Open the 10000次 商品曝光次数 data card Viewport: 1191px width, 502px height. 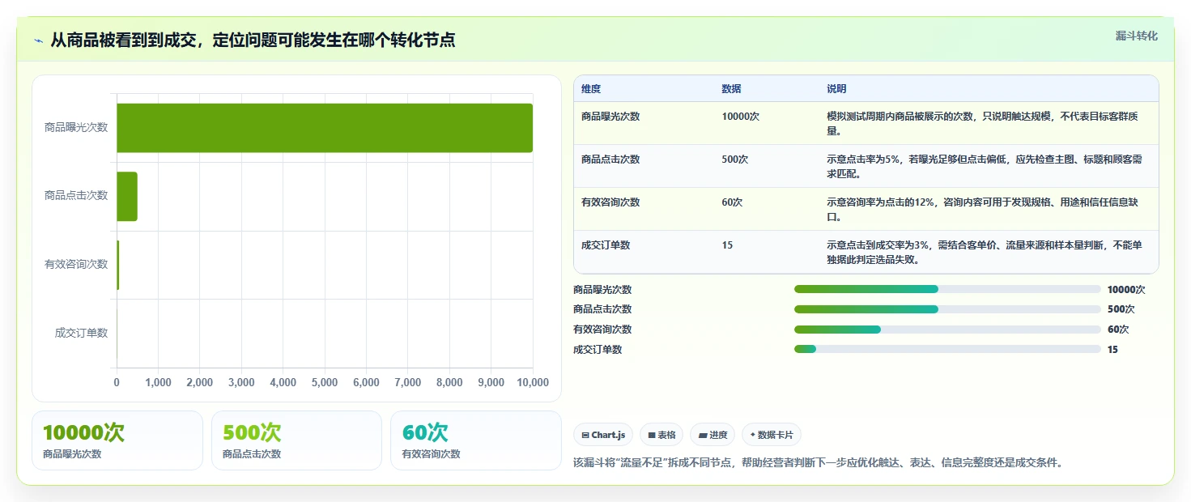click(117, 440)
